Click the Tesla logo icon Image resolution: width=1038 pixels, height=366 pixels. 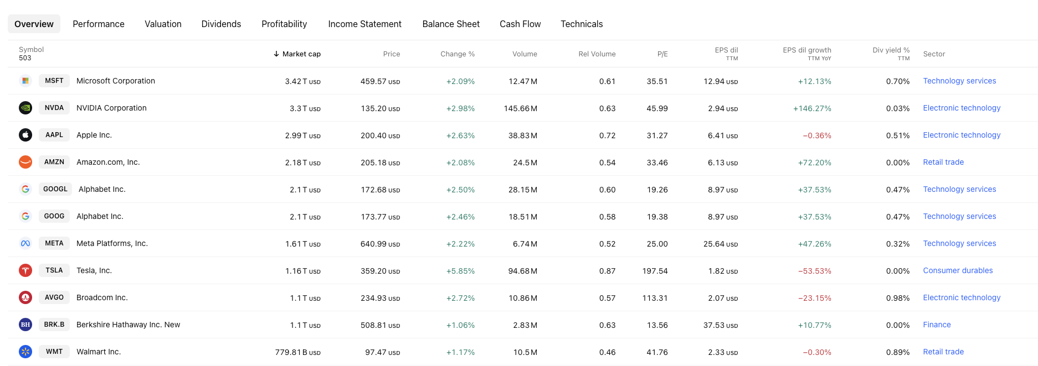(x=25, y=270)
